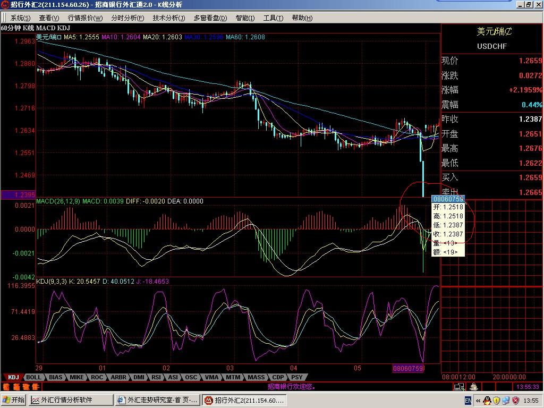
Task: Select the RSI indicator tab
Action: 156,377
